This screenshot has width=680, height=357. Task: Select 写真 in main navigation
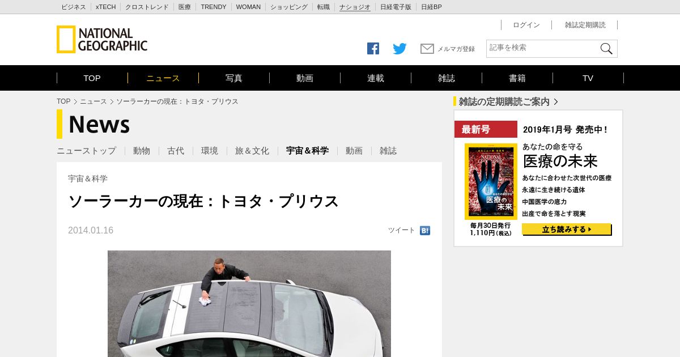click(234, 78)
